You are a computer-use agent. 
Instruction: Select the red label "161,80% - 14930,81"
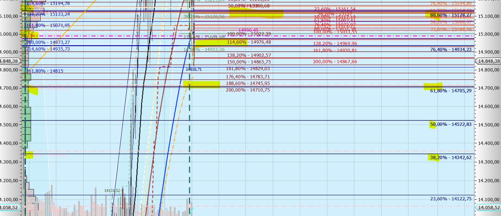tap(335, 50)
